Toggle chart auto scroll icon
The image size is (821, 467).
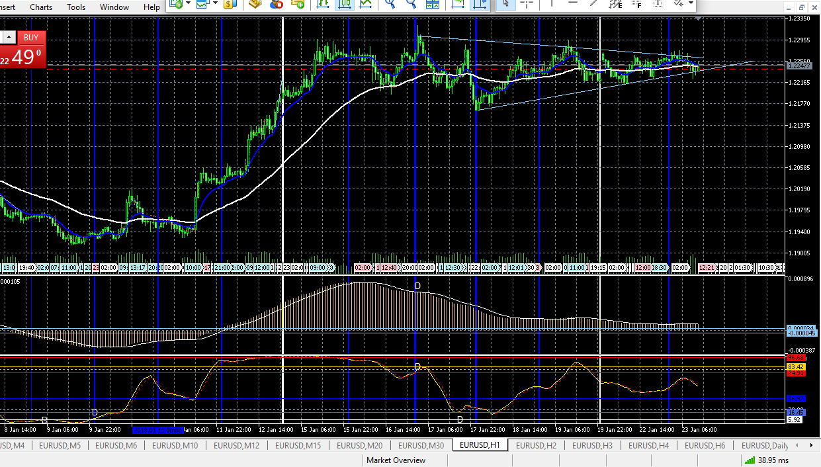click(x=458, y=3)
